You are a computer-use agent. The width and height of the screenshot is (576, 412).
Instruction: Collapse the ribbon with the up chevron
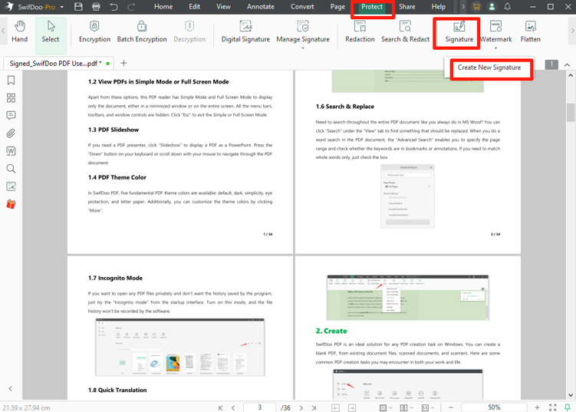[568, 65]
